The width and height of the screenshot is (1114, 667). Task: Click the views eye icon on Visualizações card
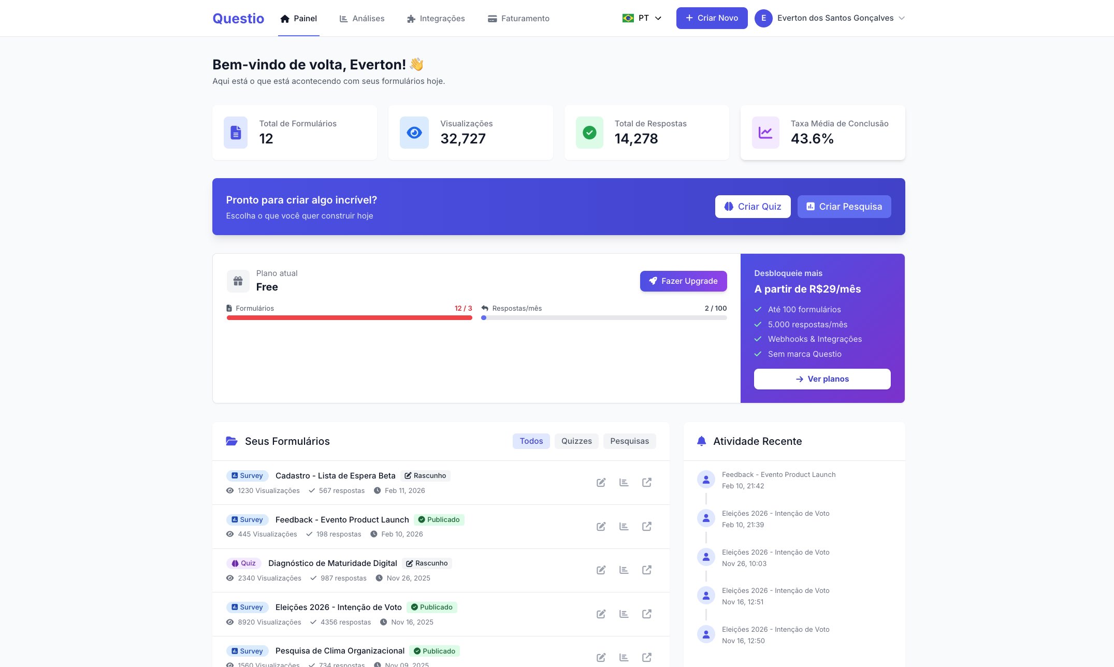(x=414, y=133)
